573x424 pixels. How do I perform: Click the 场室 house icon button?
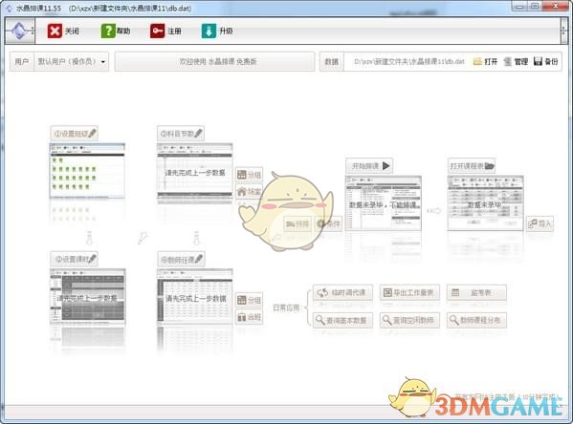pyautogui.click(x=249, y=191)
